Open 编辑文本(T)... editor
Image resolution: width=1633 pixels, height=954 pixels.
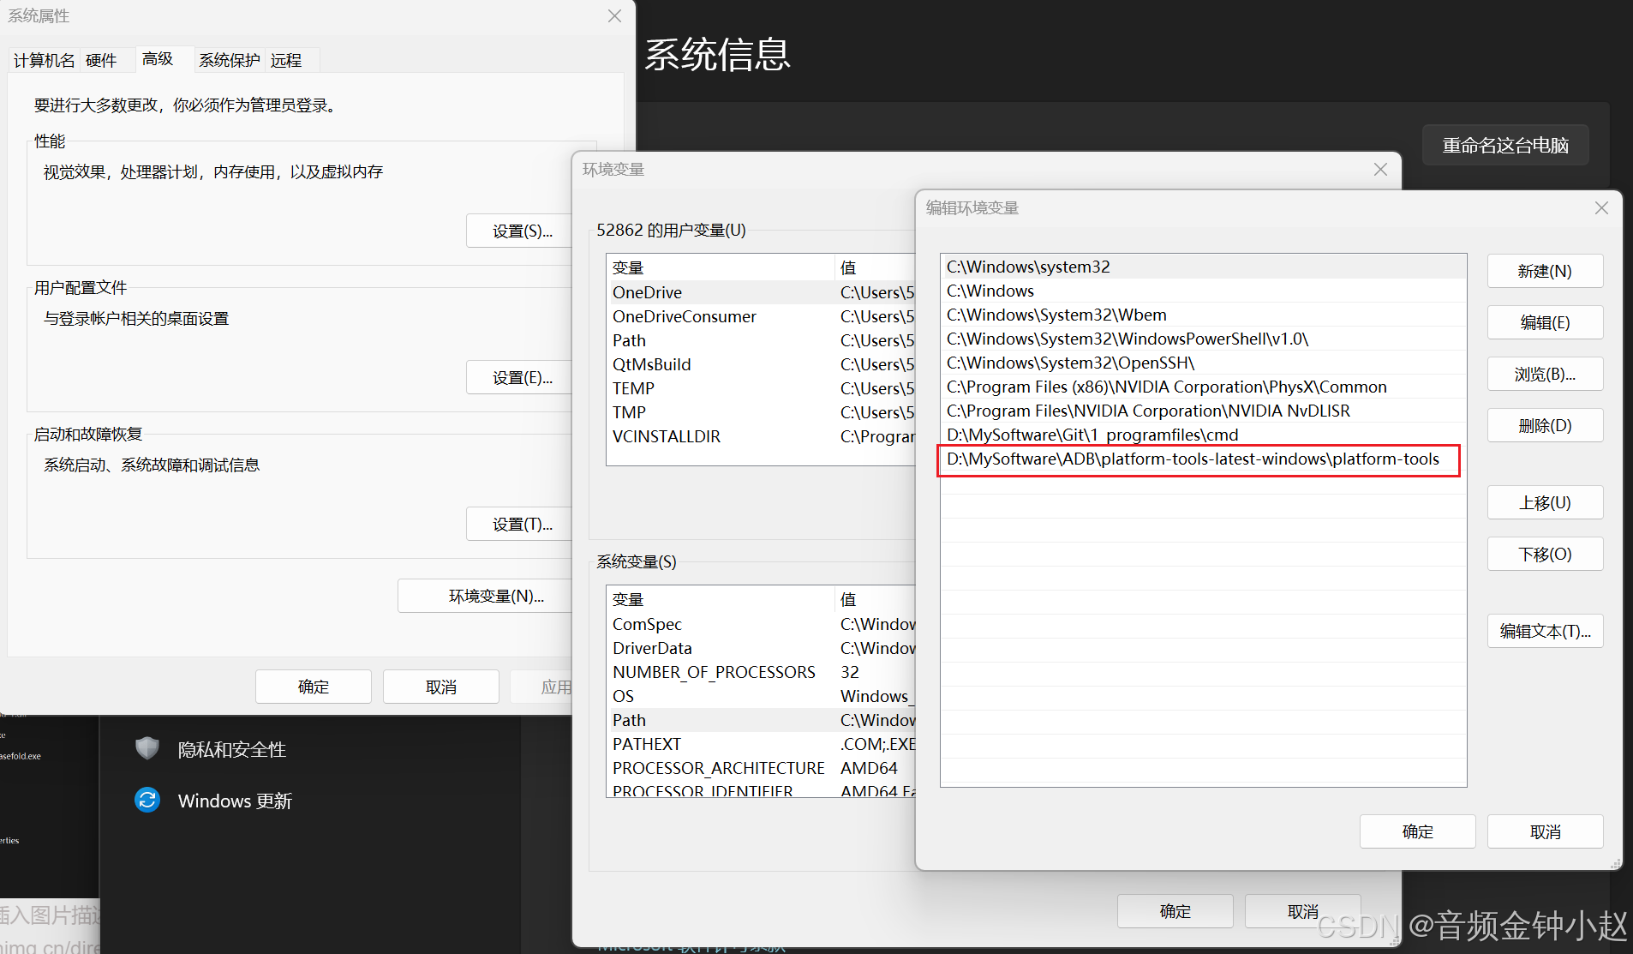1545,631
